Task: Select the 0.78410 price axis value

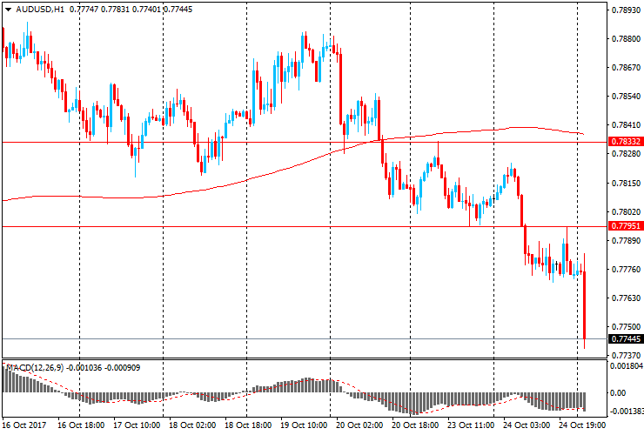Action: 626,125
